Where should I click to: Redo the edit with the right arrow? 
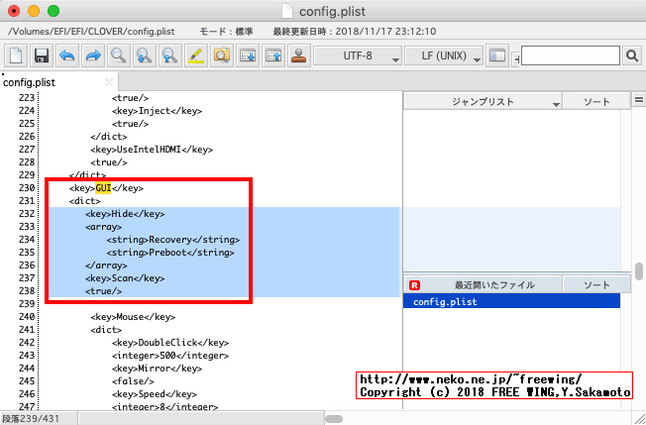click(x=93, y=55)
